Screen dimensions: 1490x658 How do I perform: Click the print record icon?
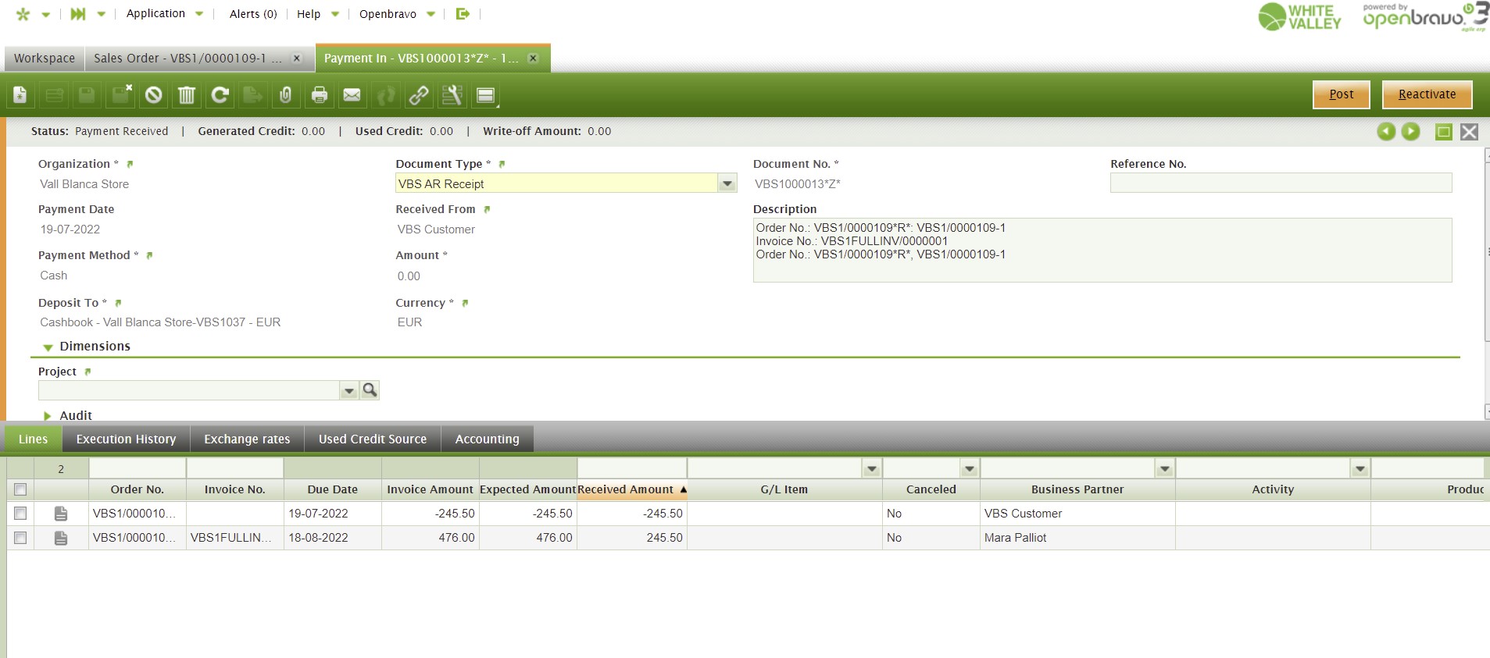(319, 95)
